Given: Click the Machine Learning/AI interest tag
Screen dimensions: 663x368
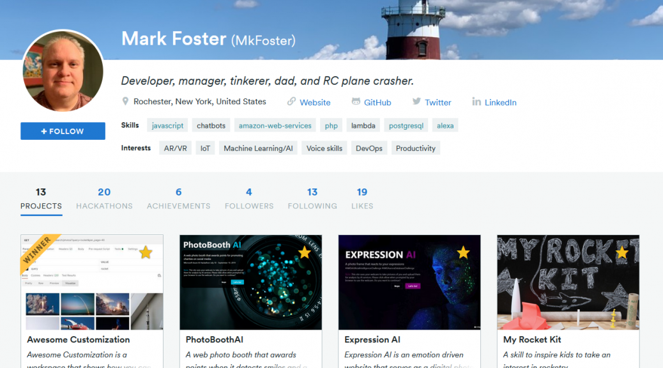Looking at the screenshot, I should pyautogui.click(x=258, y=148).
